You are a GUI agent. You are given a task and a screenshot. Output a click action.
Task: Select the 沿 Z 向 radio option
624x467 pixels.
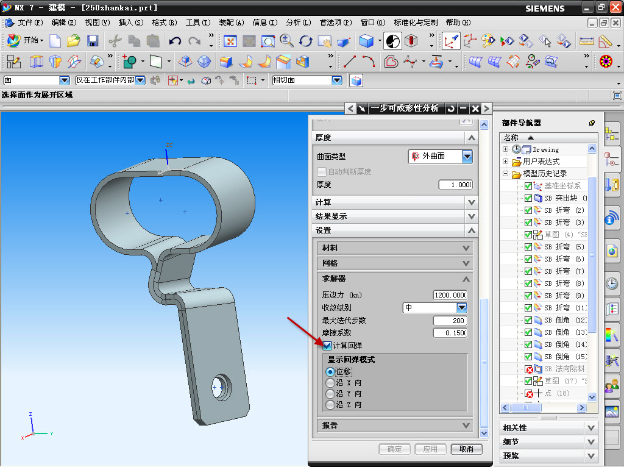(x=330, y=405)
